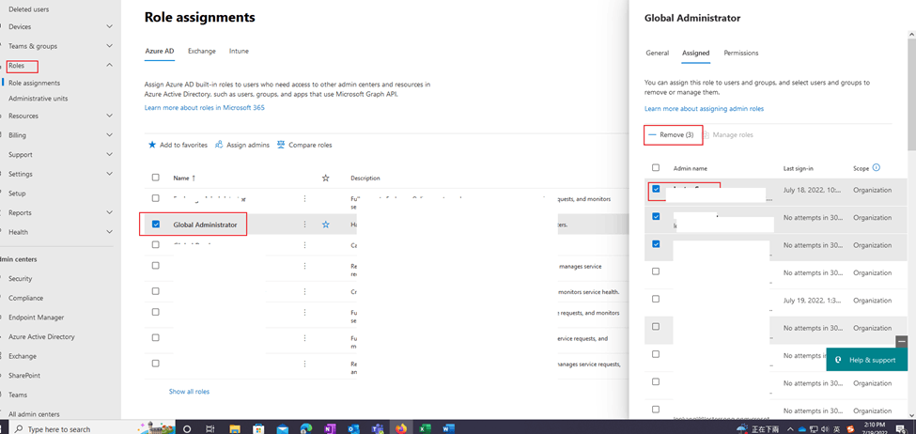
Task: Open File Explorer from the taskbar
Action: (x=235, y=428)
